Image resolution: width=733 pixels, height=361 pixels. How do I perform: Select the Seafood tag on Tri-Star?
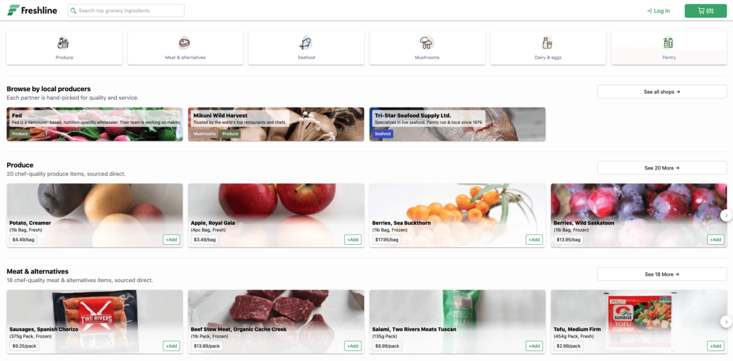383,134
